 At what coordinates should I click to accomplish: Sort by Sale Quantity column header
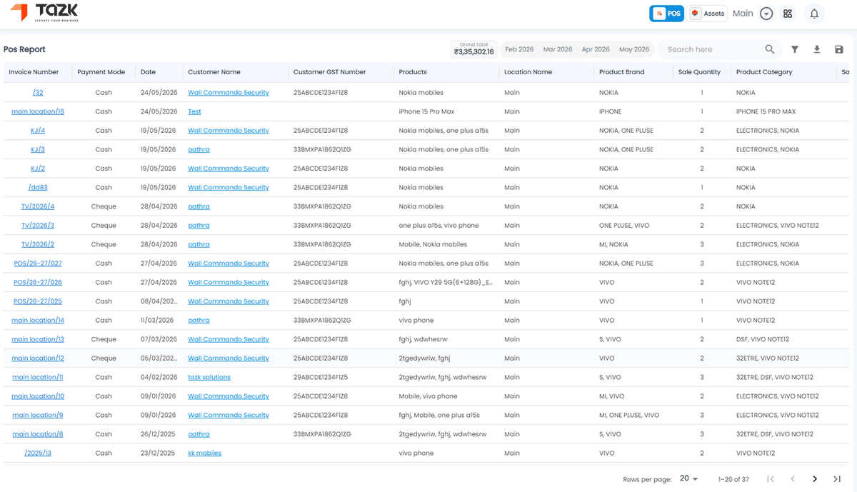699,72
